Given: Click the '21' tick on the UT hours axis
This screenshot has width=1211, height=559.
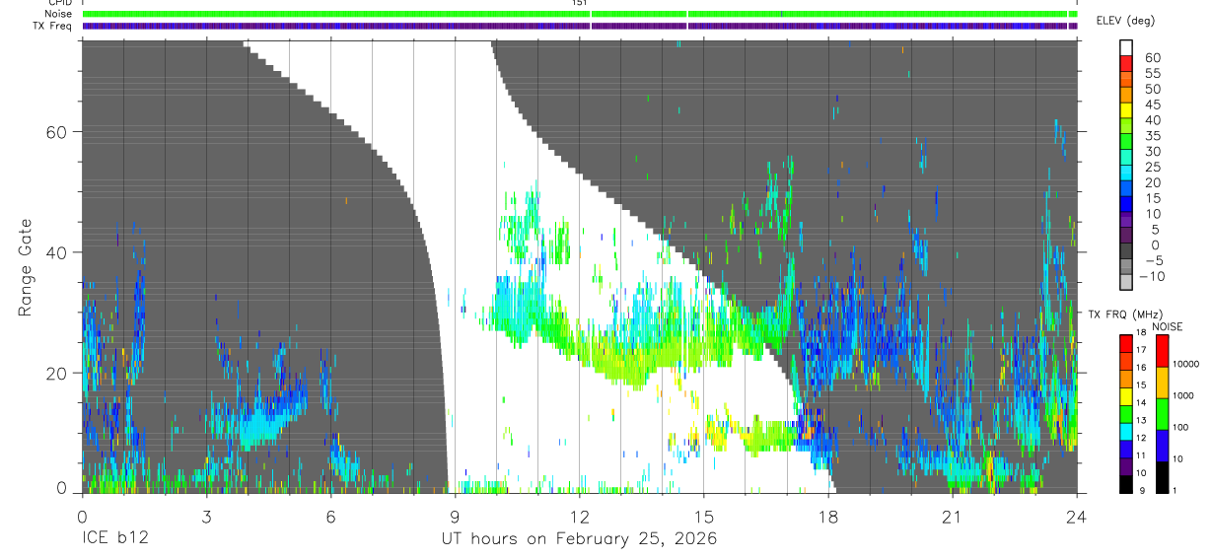Looking at the screenshot, I should [953, 516].
